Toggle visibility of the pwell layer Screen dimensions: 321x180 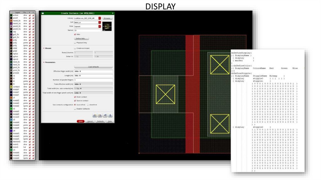[x=30, y=18]
